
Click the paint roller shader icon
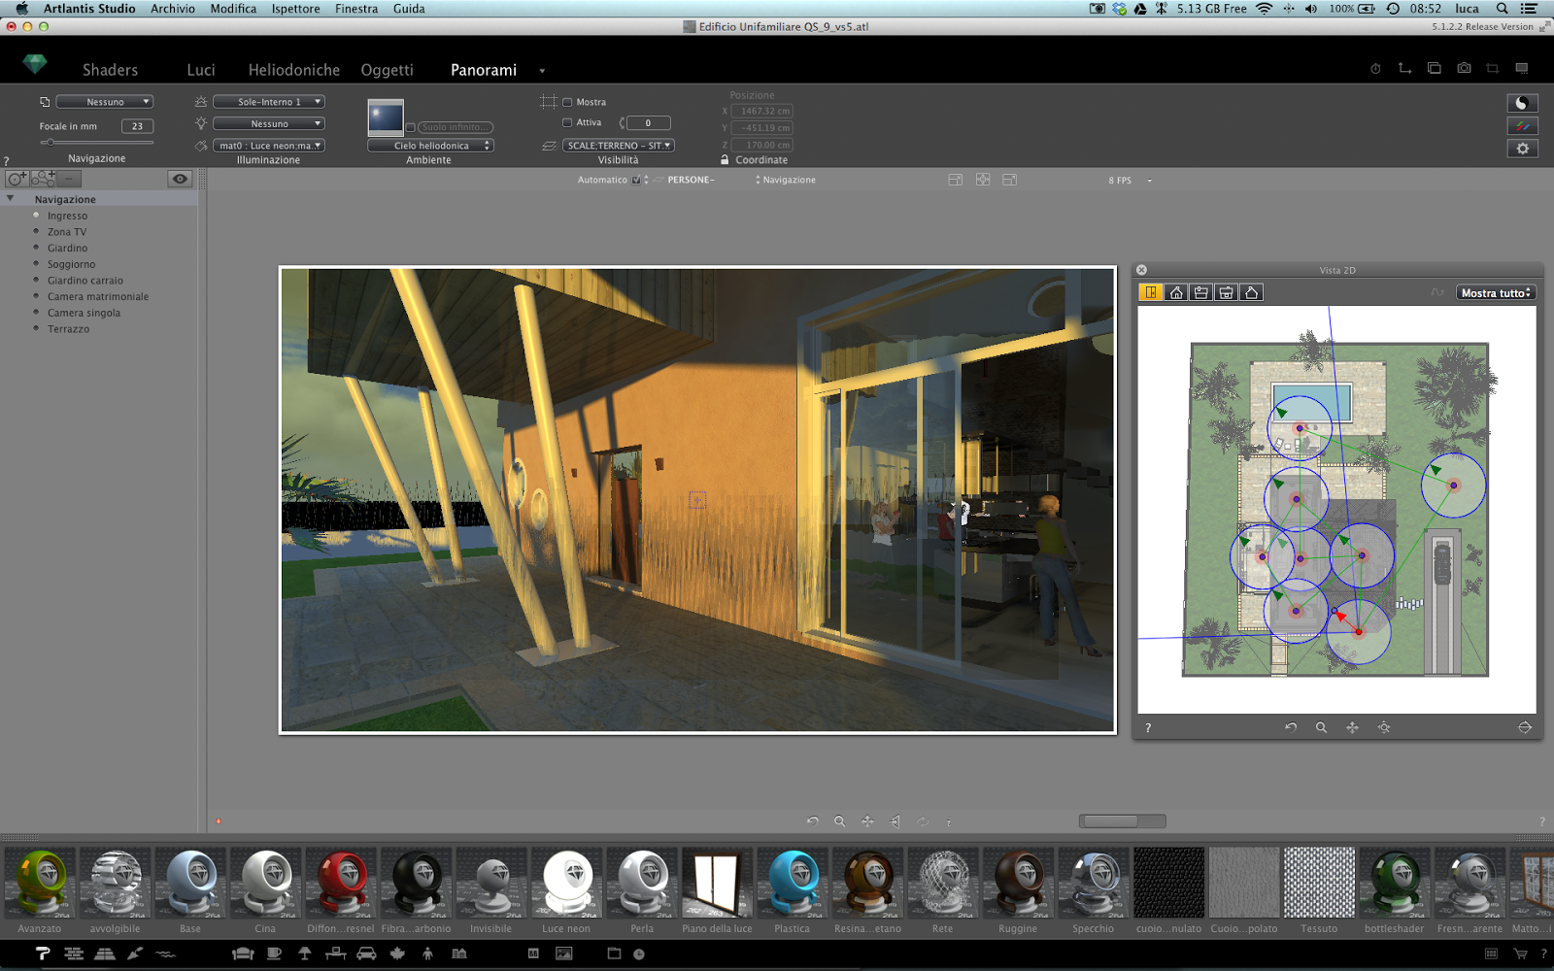point(42,954)
